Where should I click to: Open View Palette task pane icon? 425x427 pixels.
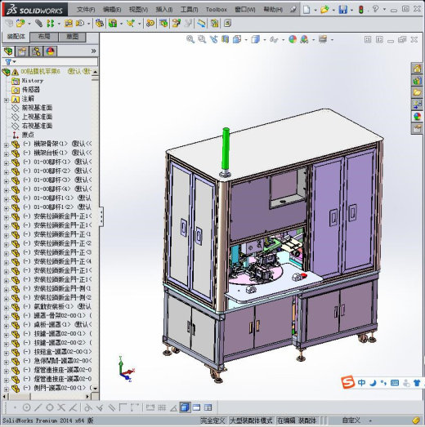point(418,105)
